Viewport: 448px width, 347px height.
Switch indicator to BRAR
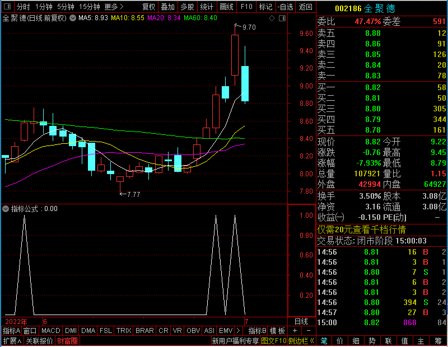[144, 331]
